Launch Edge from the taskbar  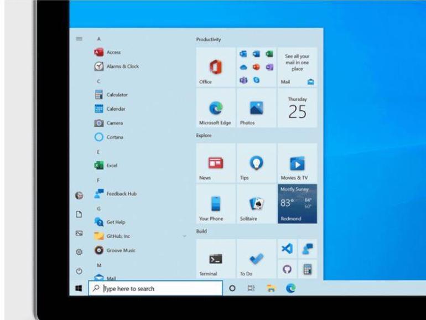point(290,288)
